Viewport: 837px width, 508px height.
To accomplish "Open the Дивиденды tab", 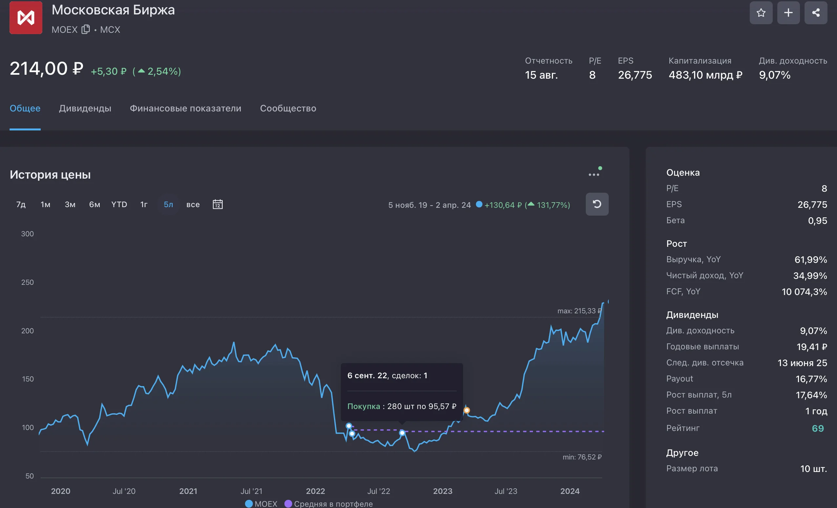I will click(x=85, y=108).
